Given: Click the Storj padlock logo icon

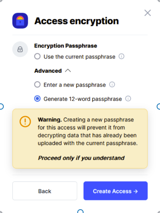Looking at the screenshot, I should pos(20,21).
